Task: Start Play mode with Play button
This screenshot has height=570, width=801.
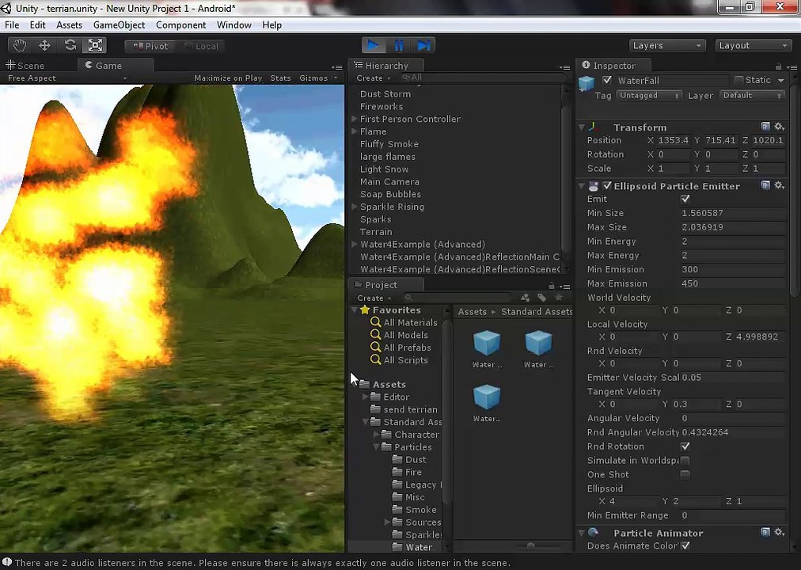Action: pyautogui.click(x=374, y=45)
